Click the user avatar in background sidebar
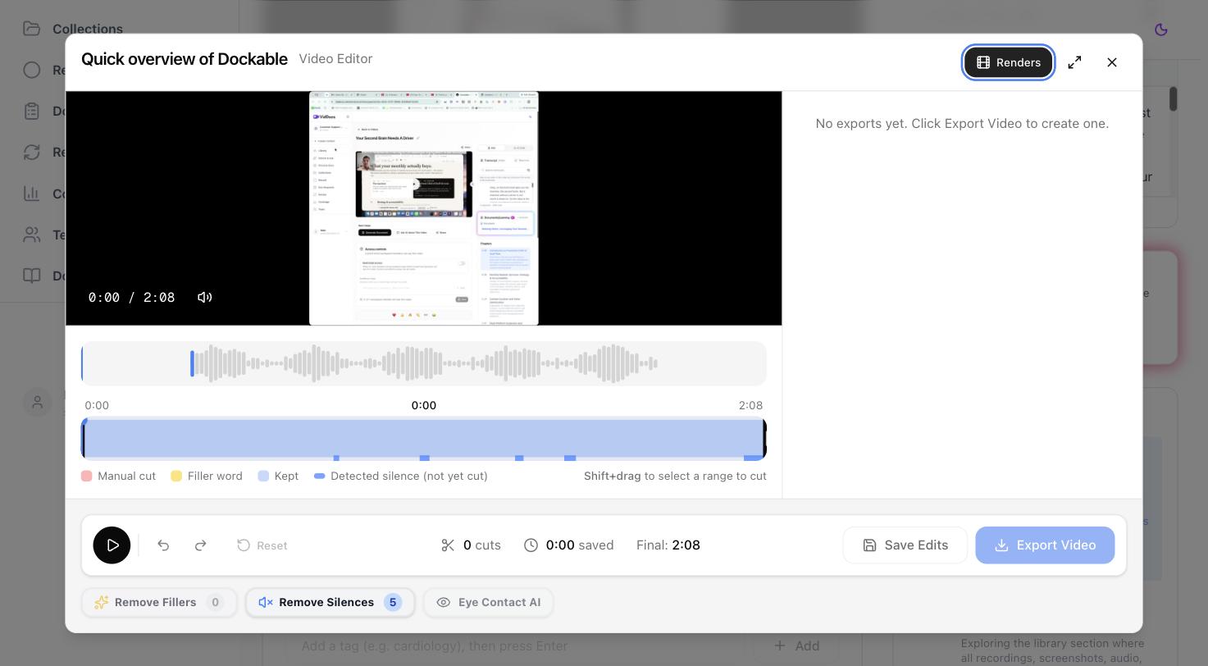This screenshot has width=1208, height=666. coord(37,402)
